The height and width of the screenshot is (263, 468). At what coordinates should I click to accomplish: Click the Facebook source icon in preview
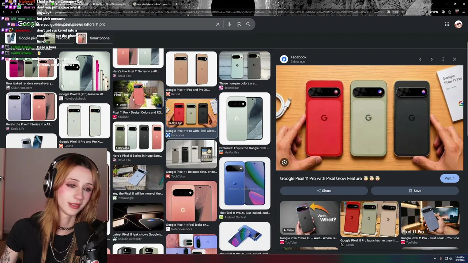click(284, 59)
